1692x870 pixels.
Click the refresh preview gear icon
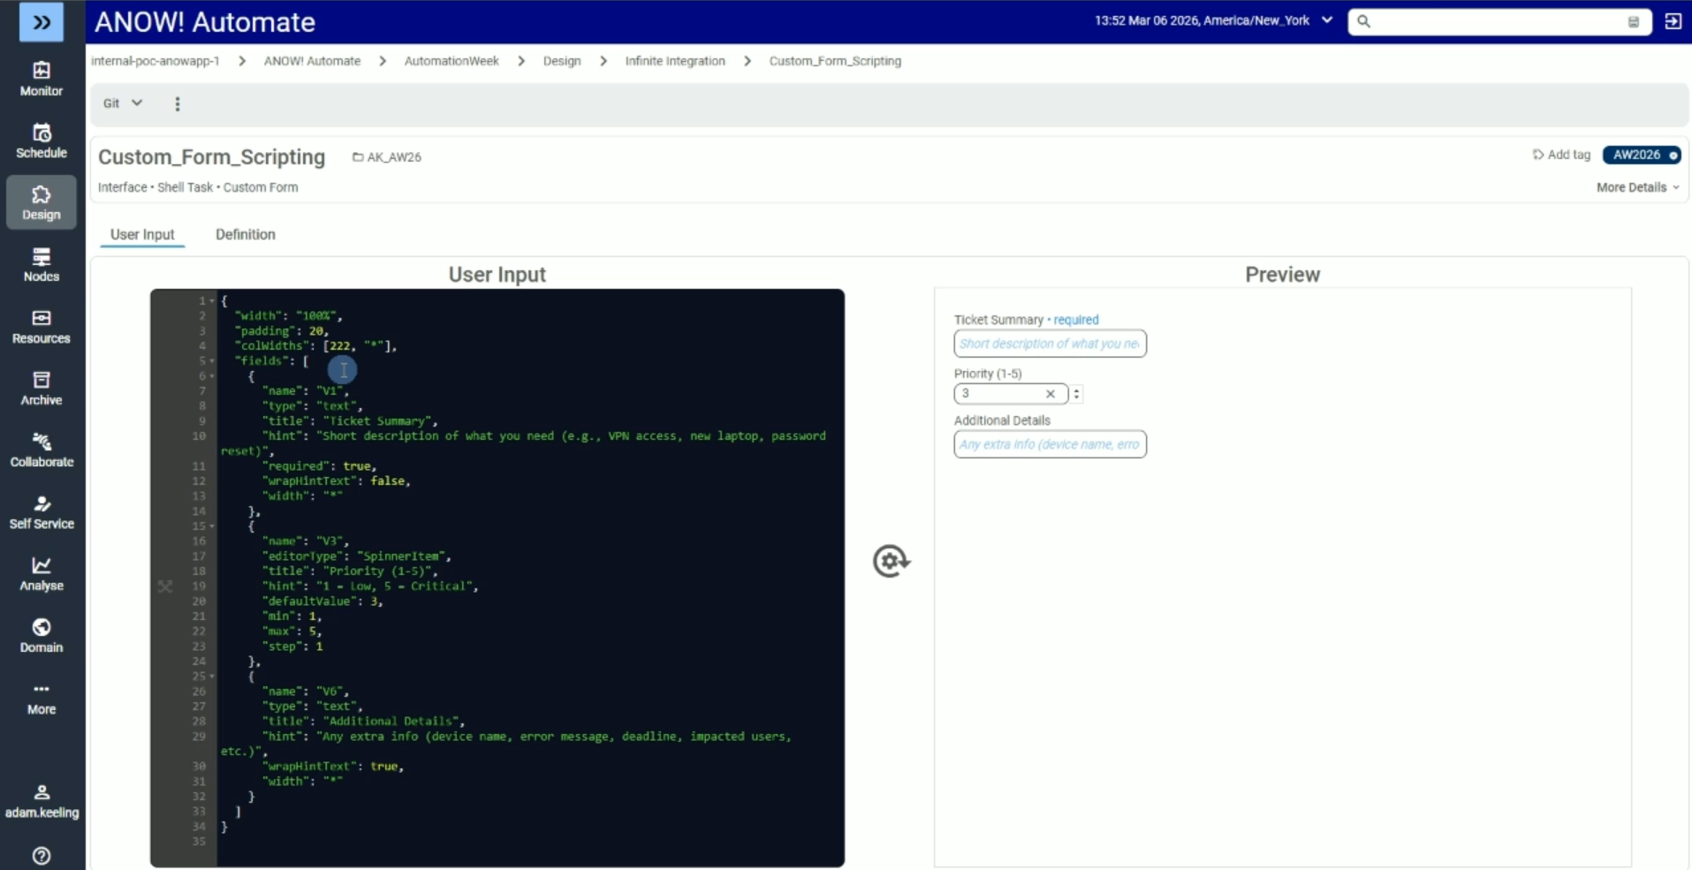891,561
